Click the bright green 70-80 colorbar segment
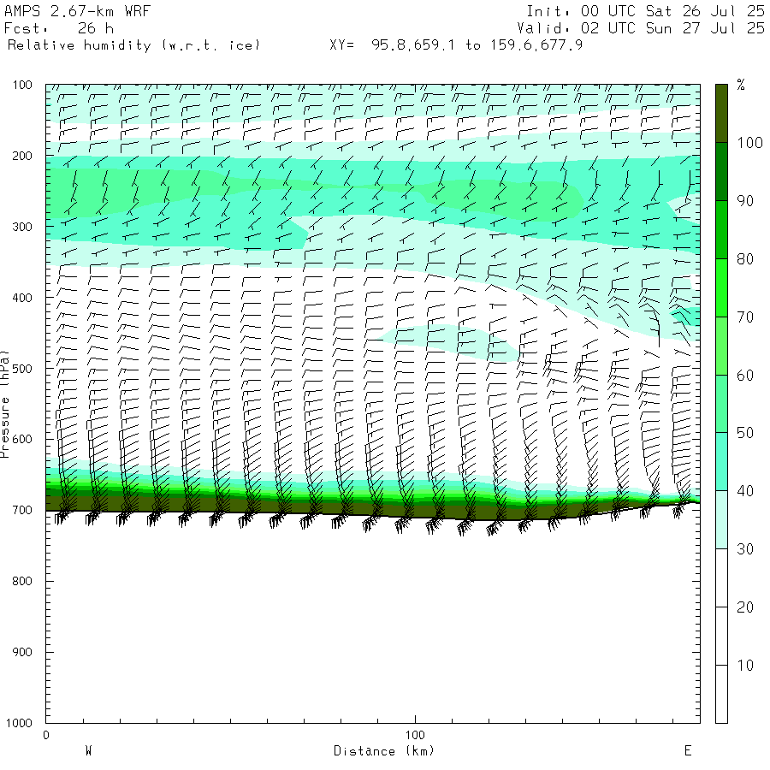The width and height of the screenshot is (770, 770). (721, 287)
